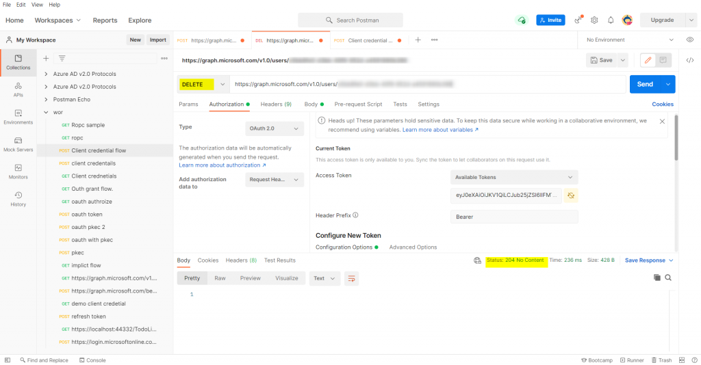Image resolution: width=701 pixels, height=365 pixels.
Task: Open the Cookies link
Action: point(663,104)
